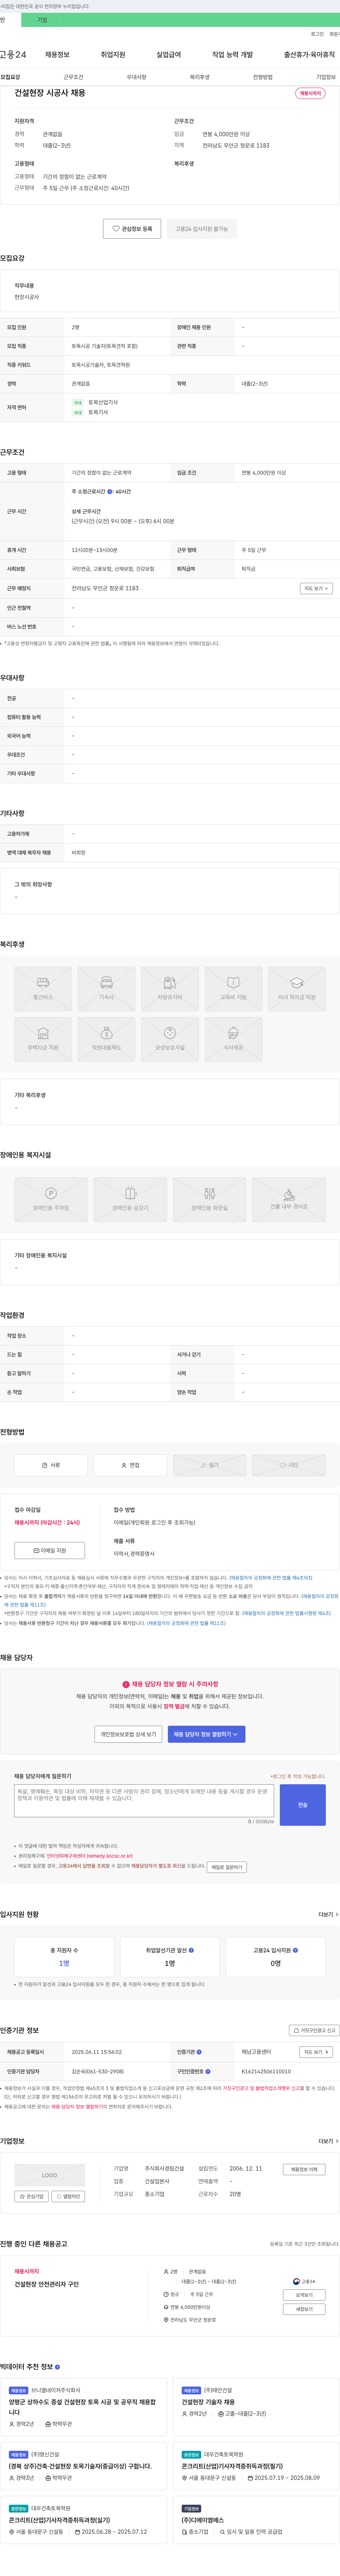The height and width of the screenshot is (2576, 340).
Task: Switch to the 복리후생 section tab
Action: pos(199,77)
